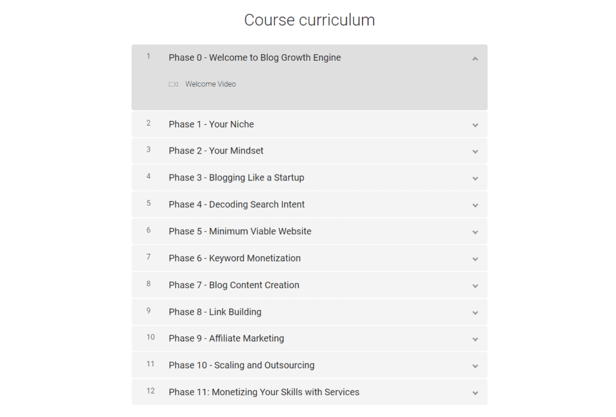Open the Welcome Video lesson
This screenshot has width=616, height=417.
[x=210, y=84]
